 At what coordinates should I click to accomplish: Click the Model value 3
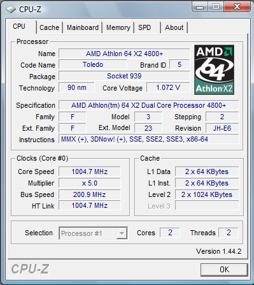click(148, 117)
